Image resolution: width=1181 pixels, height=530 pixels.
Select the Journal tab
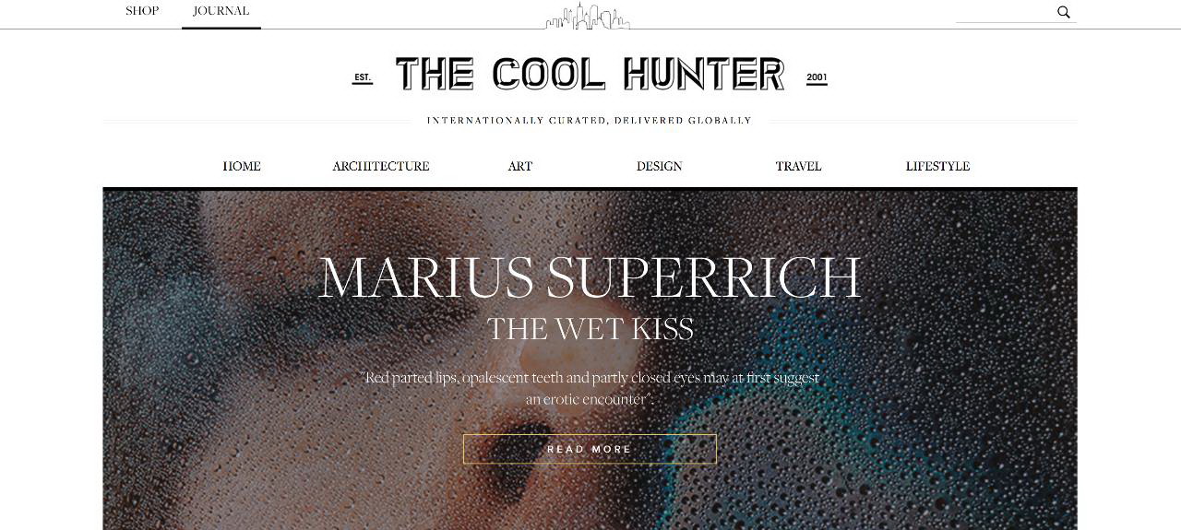pos(221,11)
